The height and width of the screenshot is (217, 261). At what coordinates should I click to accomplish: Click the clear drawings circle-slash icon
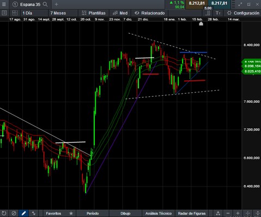coord(14,213)
